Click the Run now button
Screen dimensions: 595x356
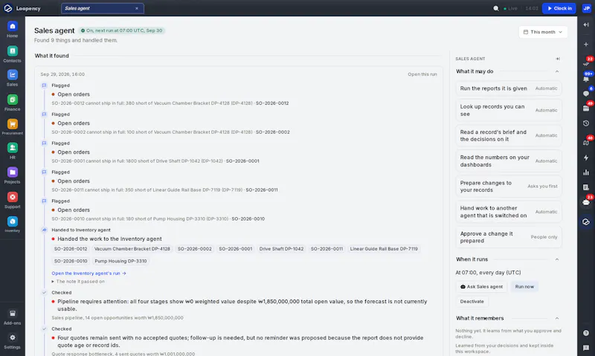click(524, 287)
